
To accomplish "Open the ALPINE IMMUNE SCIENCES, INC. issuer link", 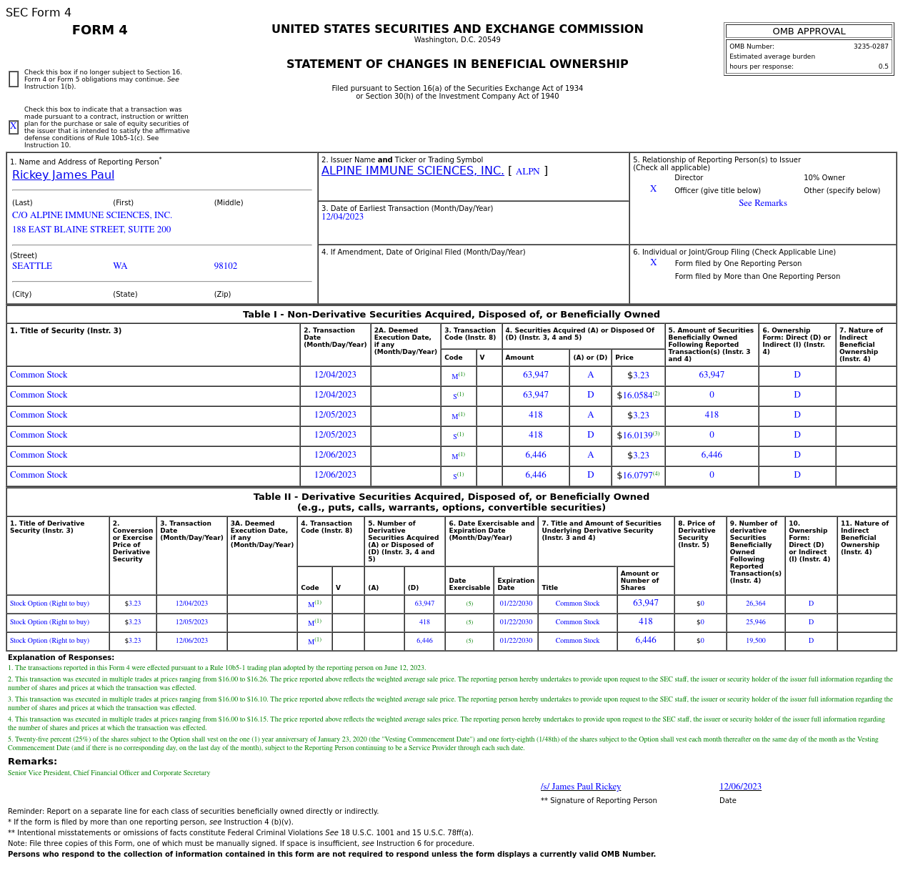I will pos(412,171).
